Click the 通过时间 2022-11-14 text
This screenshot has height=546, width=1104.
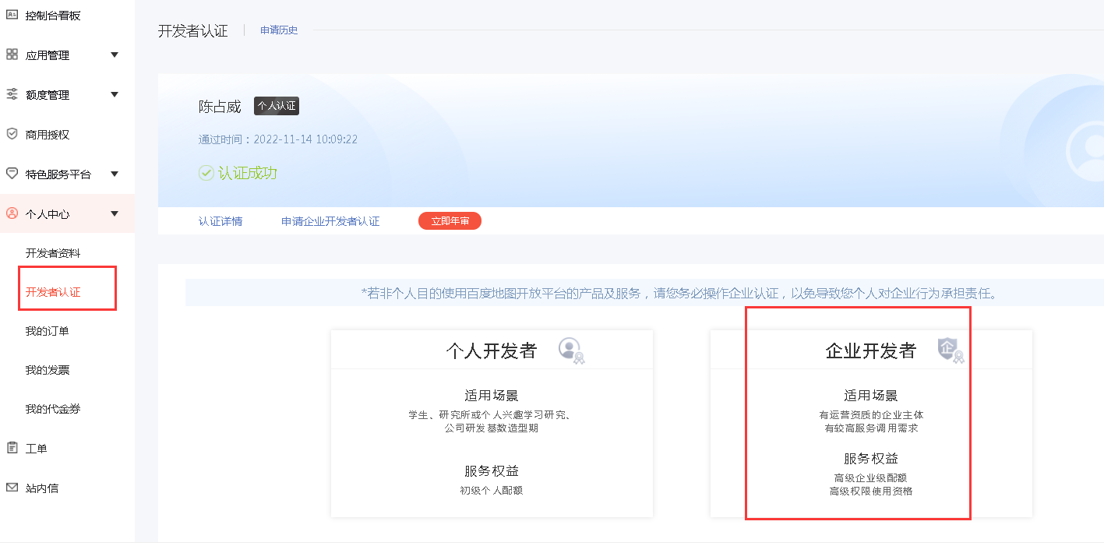[278, 139]
